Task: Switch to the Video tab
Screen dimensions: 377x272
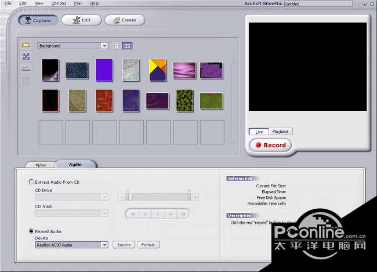Action: coord(41,165)
